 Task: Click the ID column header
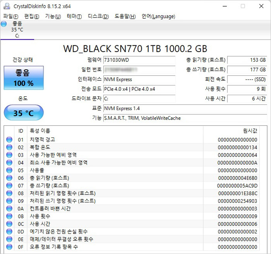pyautogui.click(x=21, y=131)
